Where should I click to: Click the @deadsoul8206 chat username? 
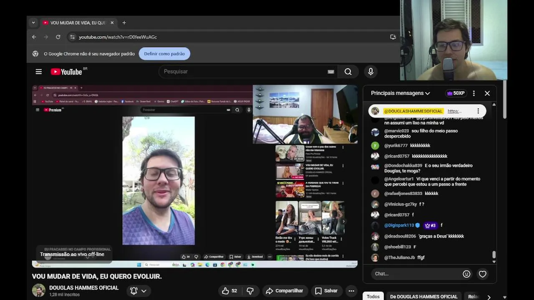(400, 236)
